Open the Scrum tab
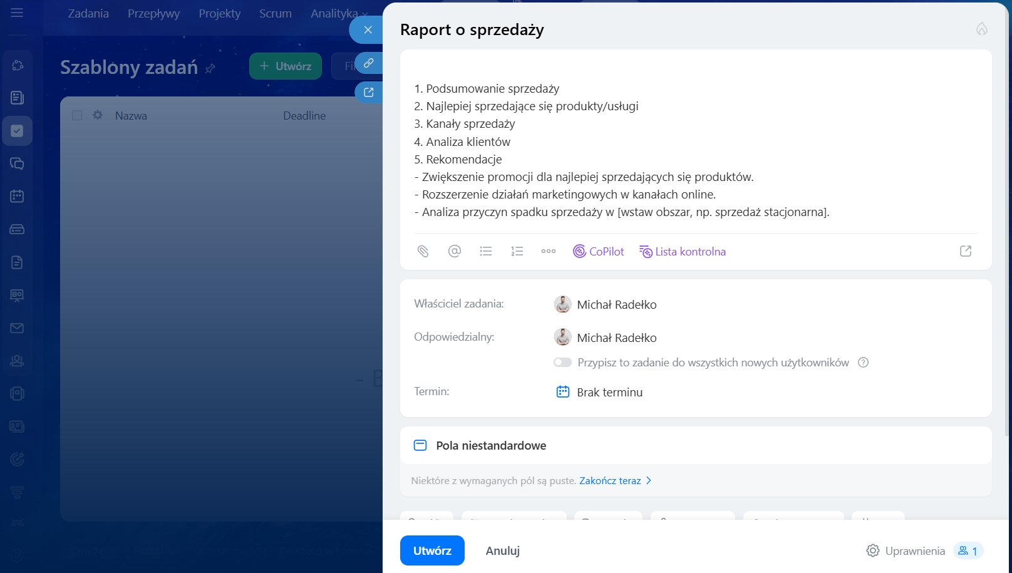The width and height of the screenshot is (1012, 573). (x=275, y=13)
